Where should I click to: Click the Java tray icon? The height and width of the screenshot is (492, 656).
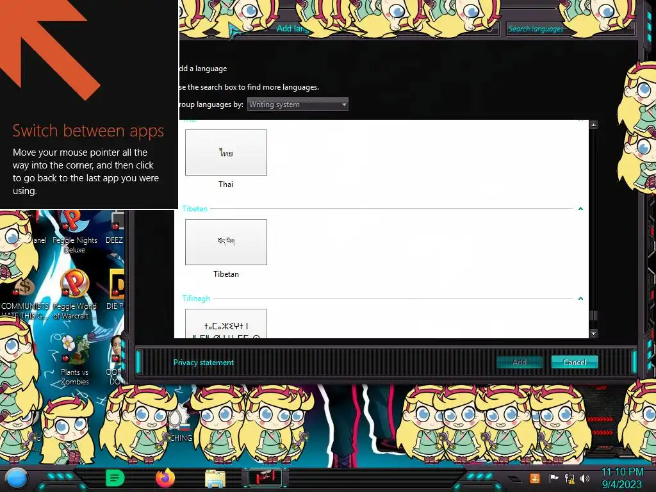(x=535, y=478)
